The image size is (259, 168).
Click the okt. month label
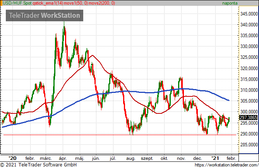(x=164, y=158)
